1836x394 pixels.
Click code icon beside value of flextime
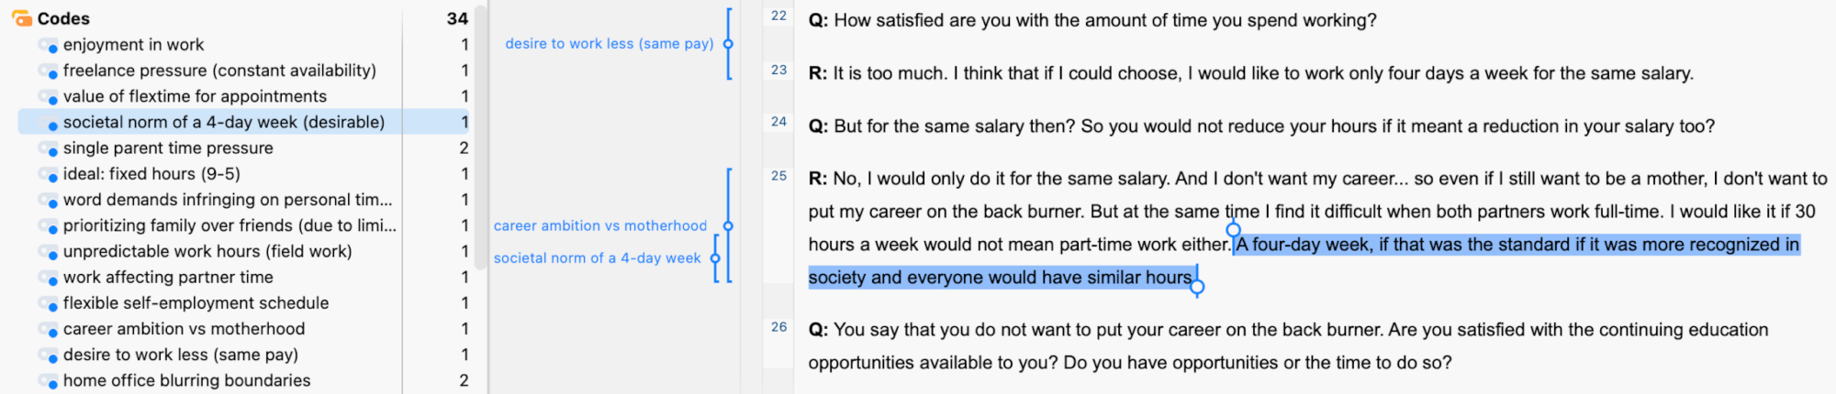coord(49,97)
